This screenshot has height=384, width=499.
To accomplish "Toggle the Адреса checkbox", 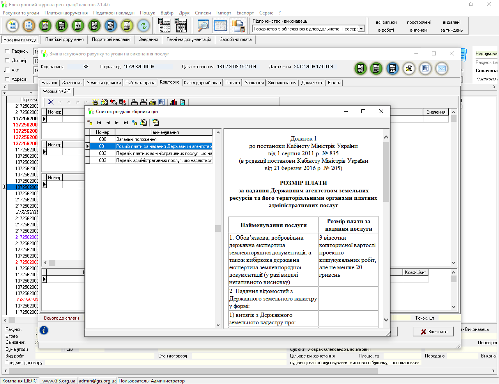I will (7, 79).
